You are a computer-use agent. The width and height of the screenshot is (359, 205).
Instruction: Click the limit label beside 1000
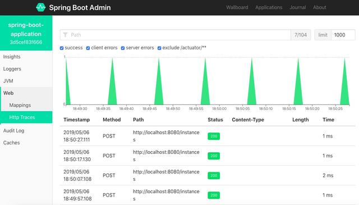[x=323, y=35]
